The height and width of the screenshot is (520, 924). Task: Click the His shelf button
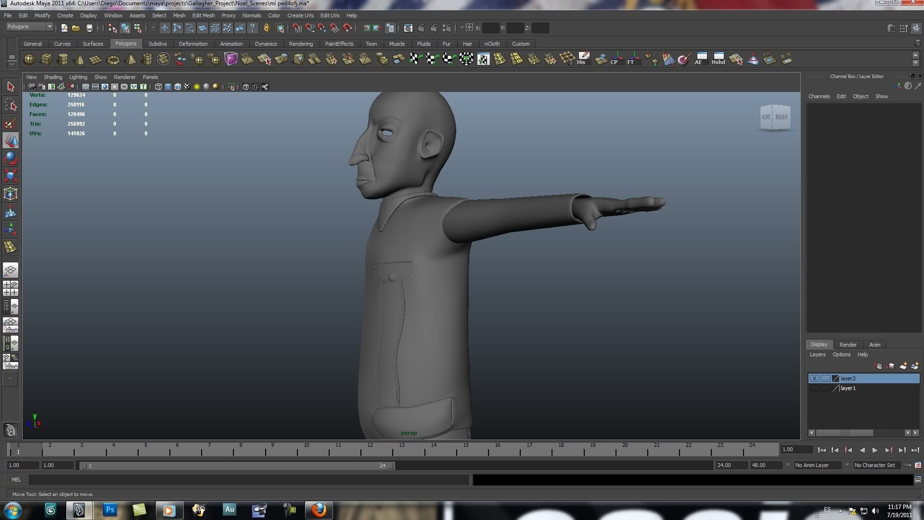(x=583, y=59)
